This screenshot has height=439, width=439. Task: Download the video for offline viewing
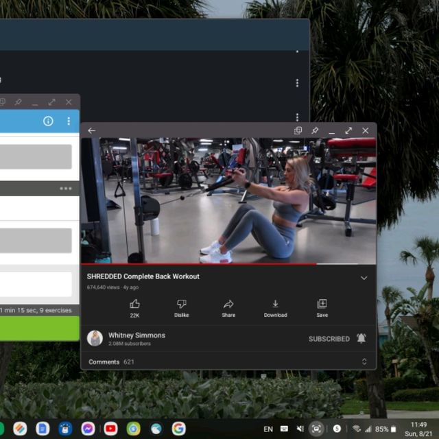tap(275, 307)
